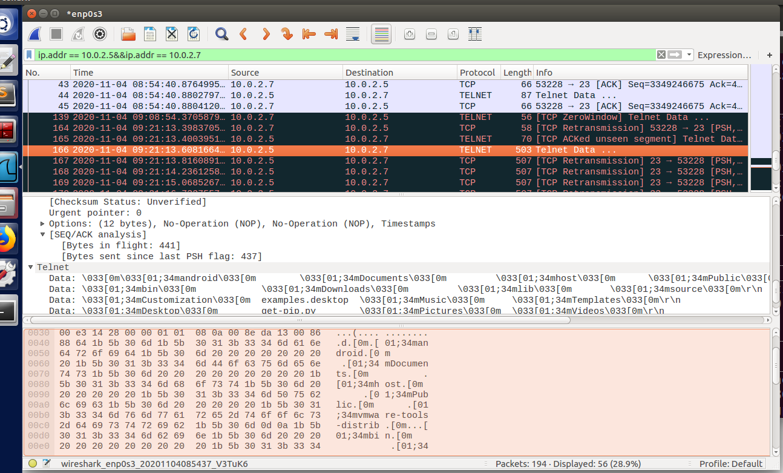Collapse the [SEQ/ACK analysis] node
Screen dimensions: 783x473
click(x=43, y=235)
